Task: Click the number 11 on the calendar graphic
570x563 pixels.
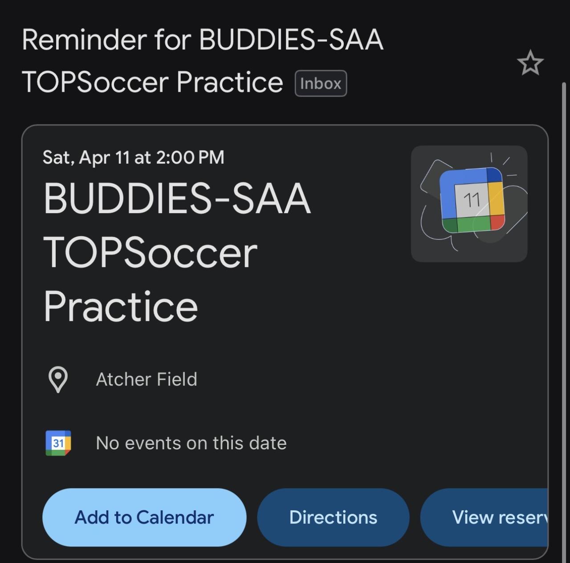Action: tap(472, 200)
